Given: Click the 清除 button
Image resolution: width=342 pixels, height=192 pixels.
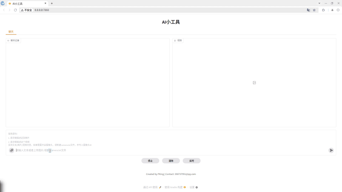Looking at the screenshot, I should pos(171,161).
